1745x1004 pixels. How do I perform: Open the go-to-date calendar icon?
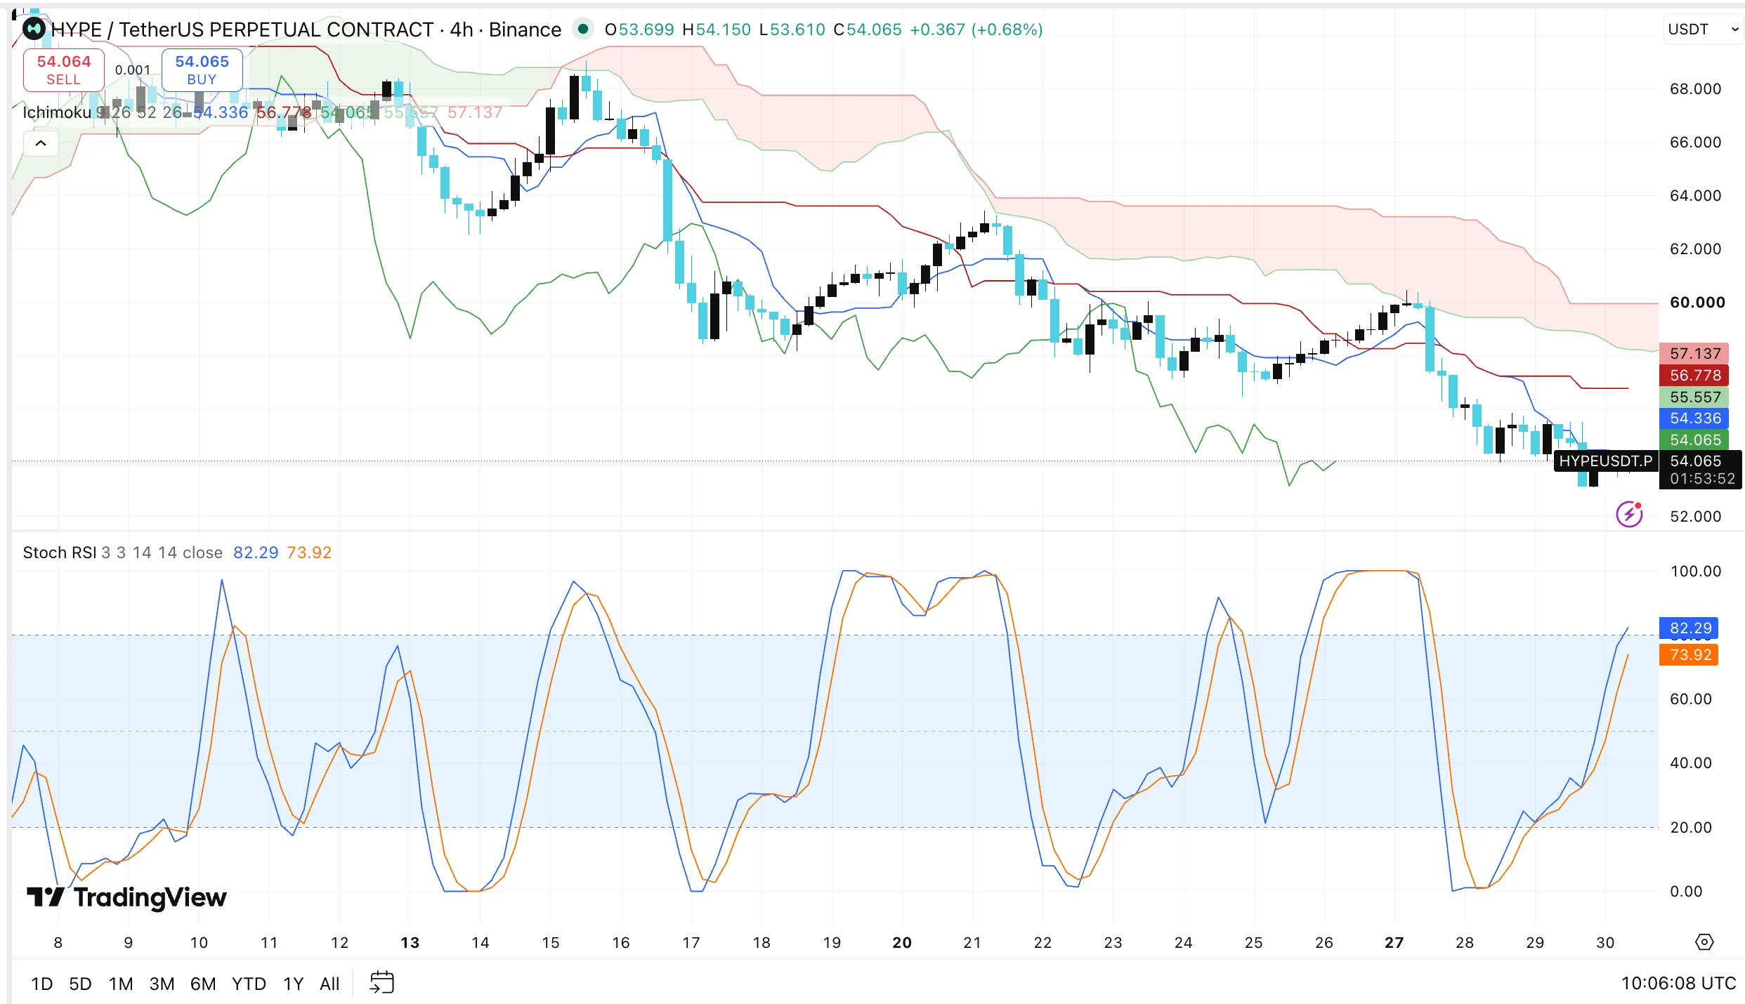382,982
